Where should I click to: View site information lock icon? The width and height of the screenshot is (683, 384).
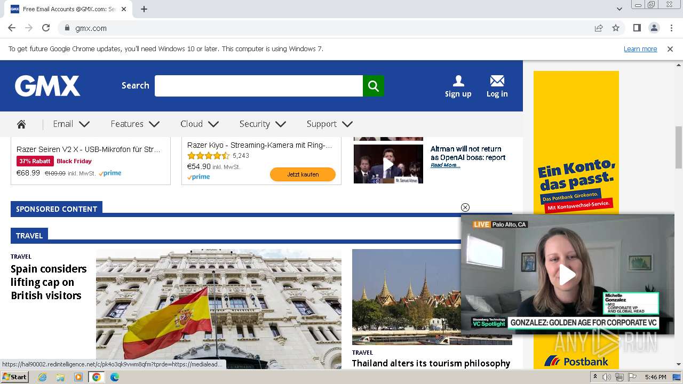click(x=67, y=28)
